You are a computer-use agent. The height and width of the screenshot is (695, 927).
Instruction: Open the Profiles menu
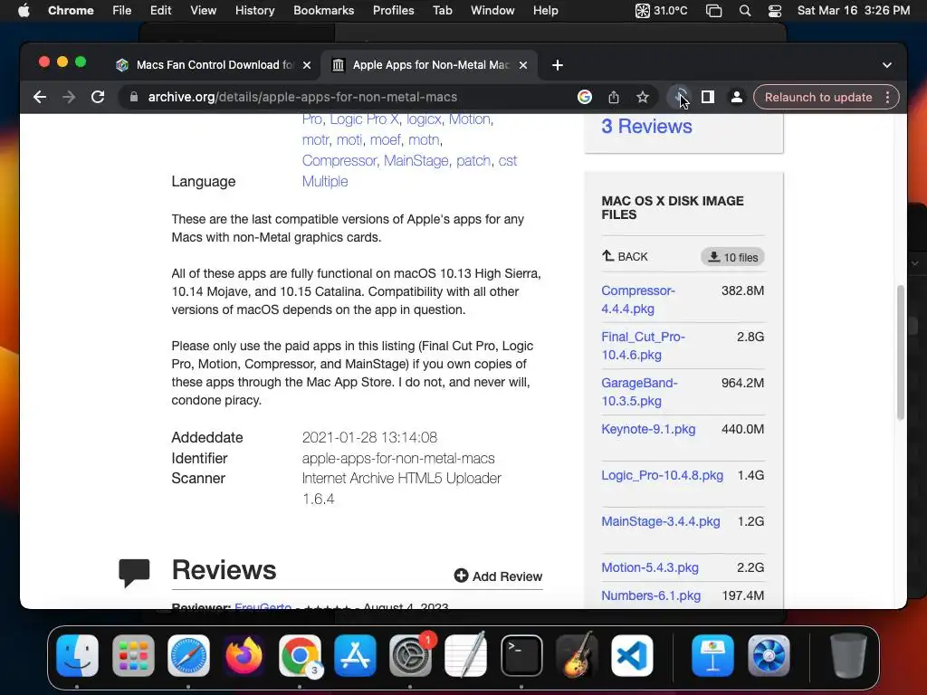[393, 10]
